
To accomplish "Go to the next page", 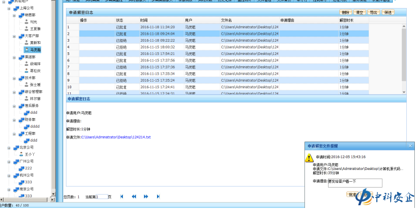I will pyautogui.click(x=146, y=197).
